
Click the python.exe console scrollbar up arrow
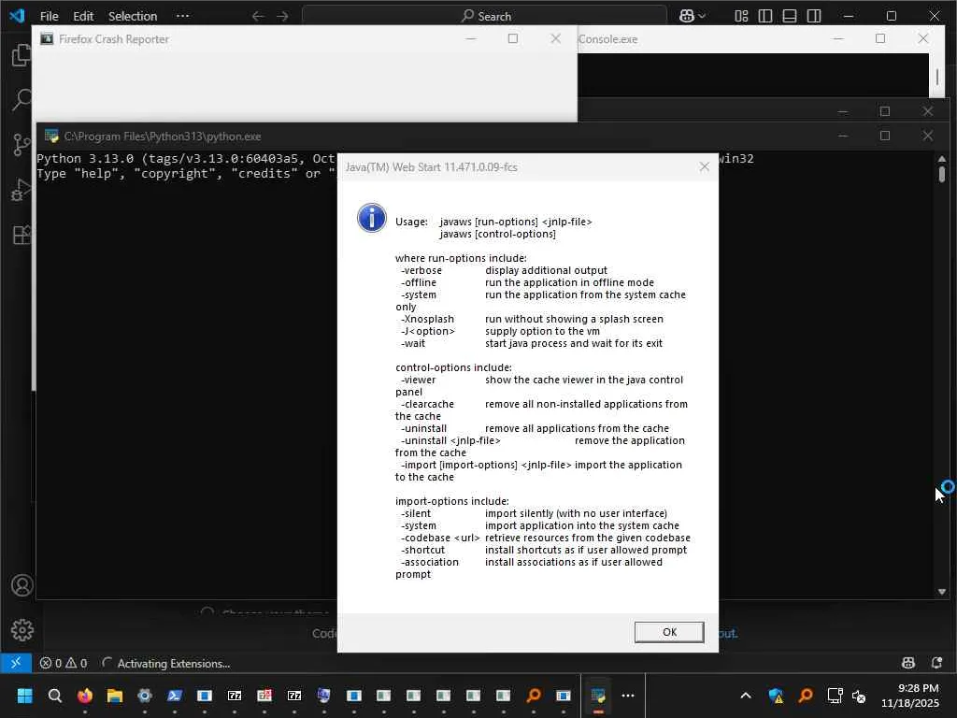pos(942,159)
